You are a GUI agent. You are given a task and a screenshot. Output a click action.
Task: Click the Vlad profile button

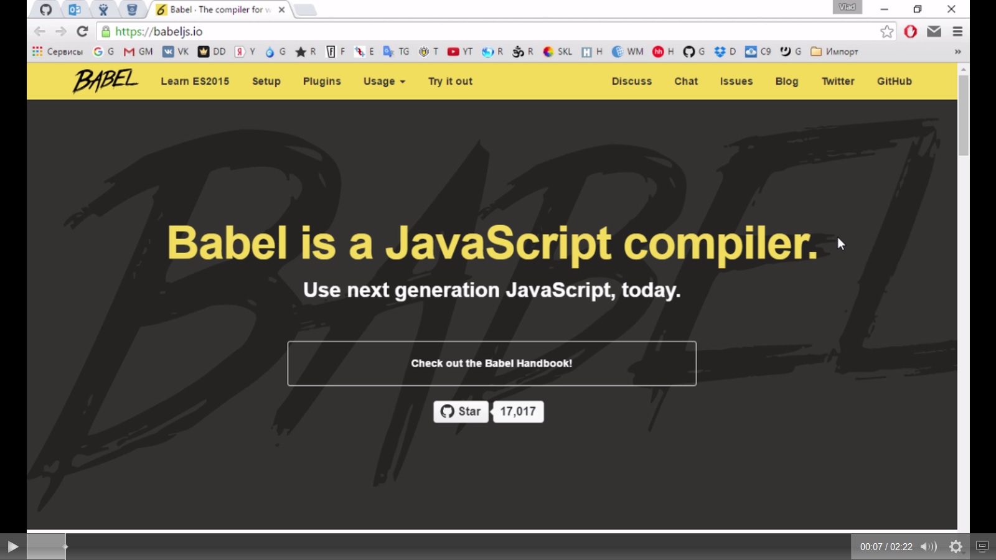tap(847, 7)
